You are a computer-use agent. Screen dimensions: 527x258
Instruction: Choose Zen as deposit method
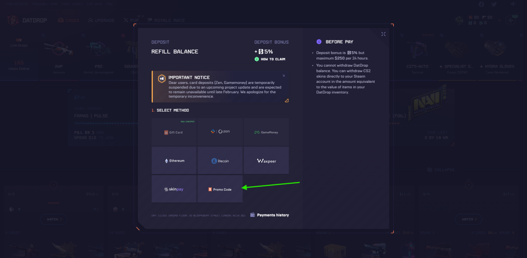(x=220, y=132)
